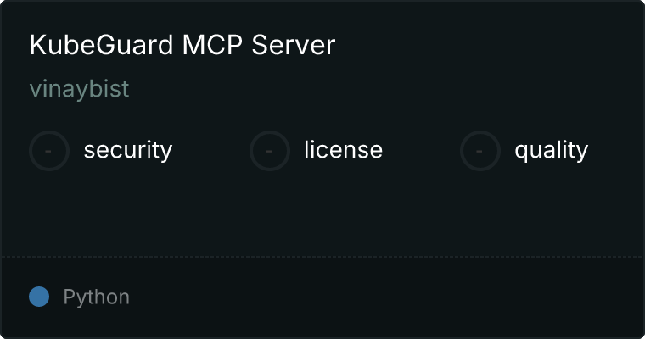Click the security score circle badge
The height and width of the screenshot is (339, 645).
[49, 151]
